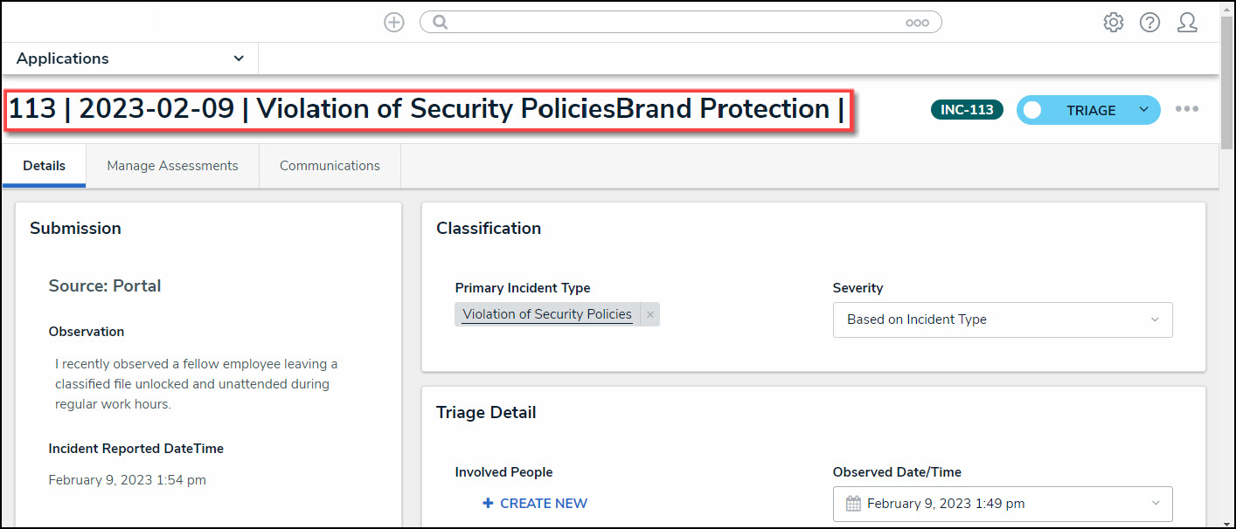Screen dimensions: 1236x529
Task: Switch to the Manage Assessments tab
Action: point(172,166)
